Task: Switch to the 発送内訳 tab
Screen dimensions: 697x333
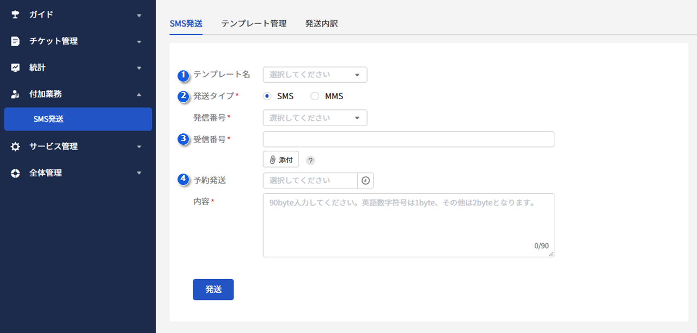Action: click(321, 24)
